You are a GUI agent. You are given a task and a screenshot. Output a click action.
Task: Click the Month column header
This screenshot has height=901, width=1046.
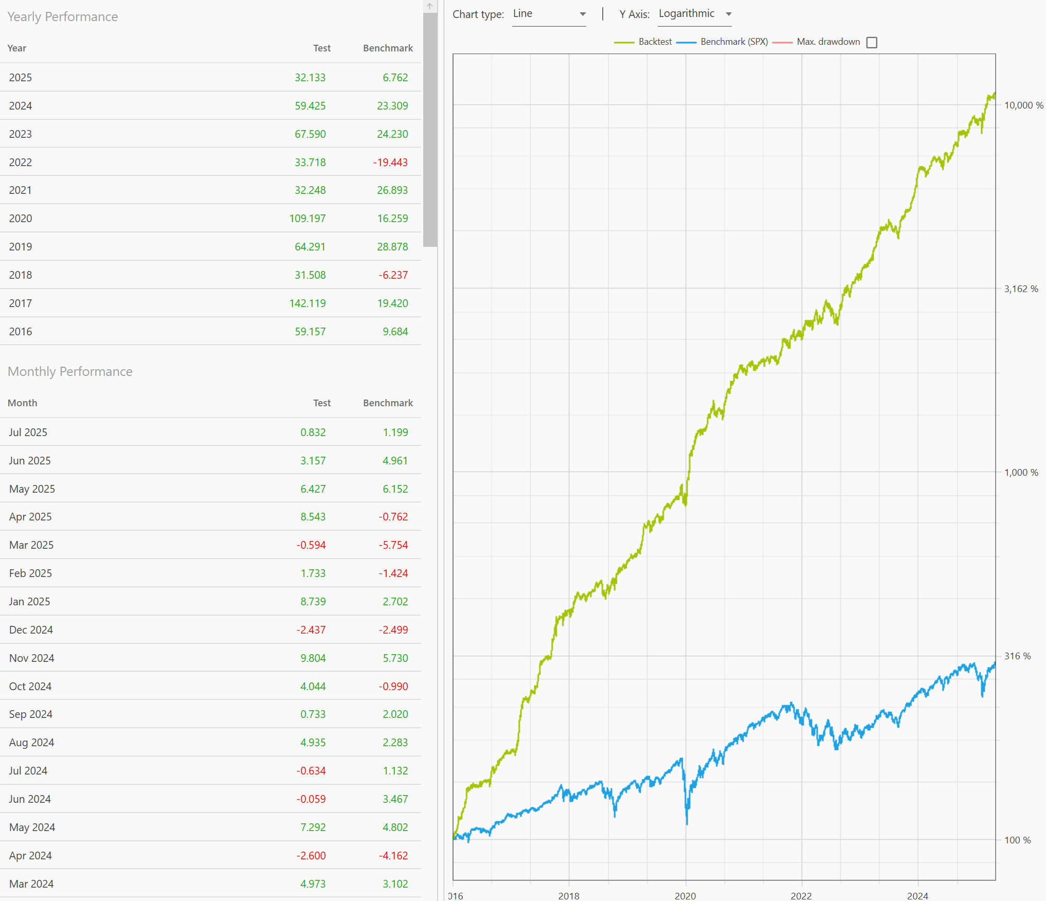pyautogui.click(x=22, y=403)
